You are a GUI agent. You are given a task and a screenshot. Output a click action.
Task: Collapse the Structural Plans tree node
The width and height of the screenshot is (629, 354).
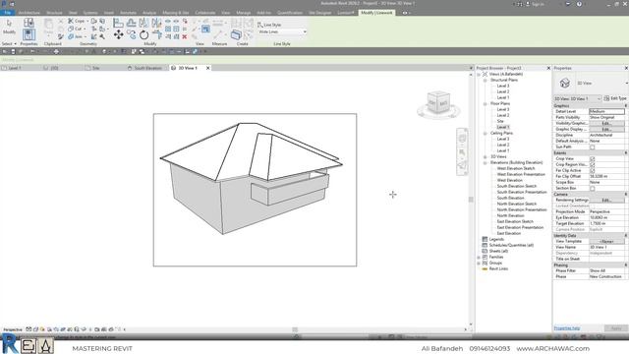point(485,81)
